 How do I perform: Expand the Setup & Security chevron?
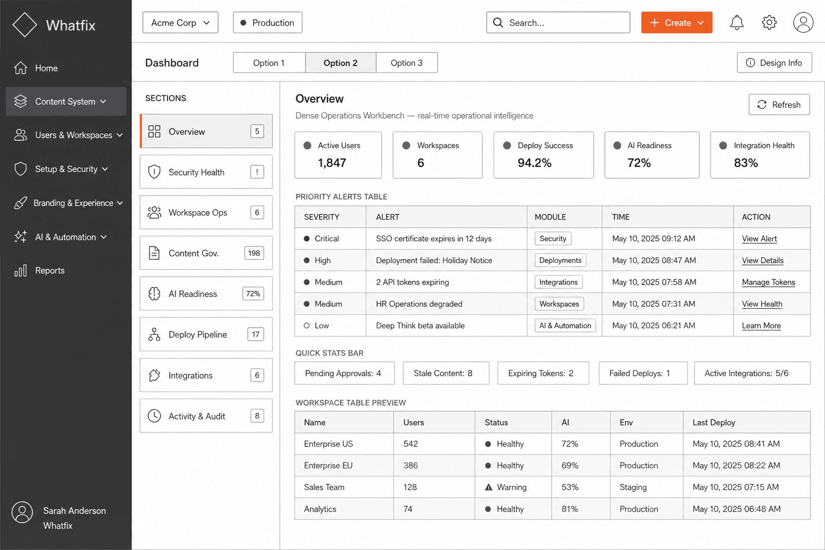[x=105, y=169]
